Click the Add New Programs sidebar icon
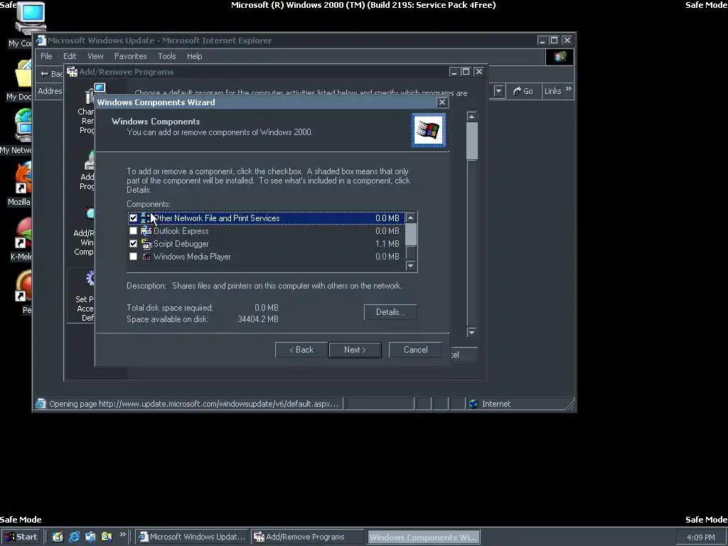The height and width of the screenshot is (546, 728). click(90, 160)
